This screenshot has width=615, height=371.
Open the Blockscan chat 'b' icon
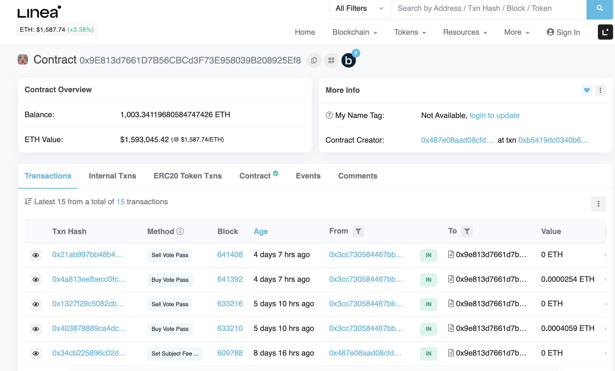tap(349, 60)
